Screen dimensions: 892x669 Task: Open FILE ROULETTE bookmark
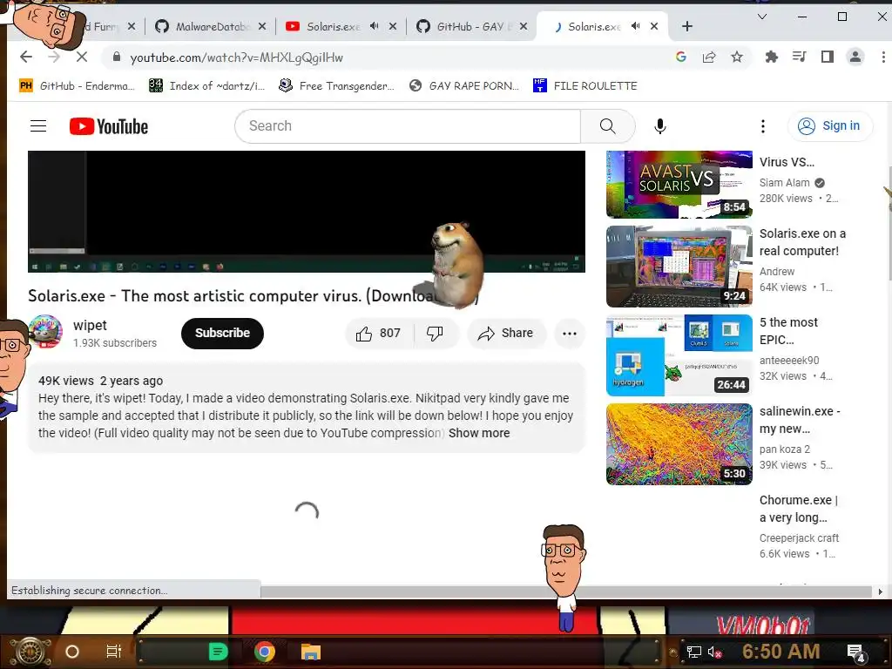click(x=585, y=86)
